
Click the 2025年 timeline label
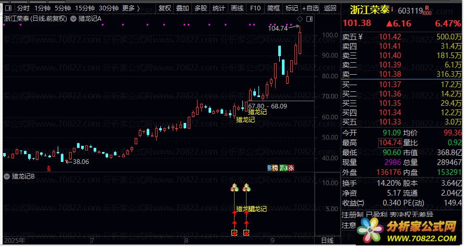pos(15,240)
